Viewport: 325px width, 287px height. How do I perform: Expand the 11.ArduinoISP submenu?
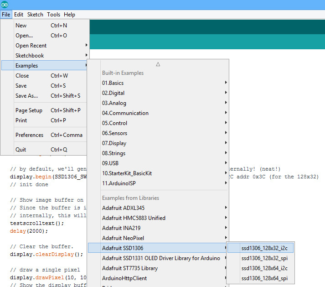(158, 183)
